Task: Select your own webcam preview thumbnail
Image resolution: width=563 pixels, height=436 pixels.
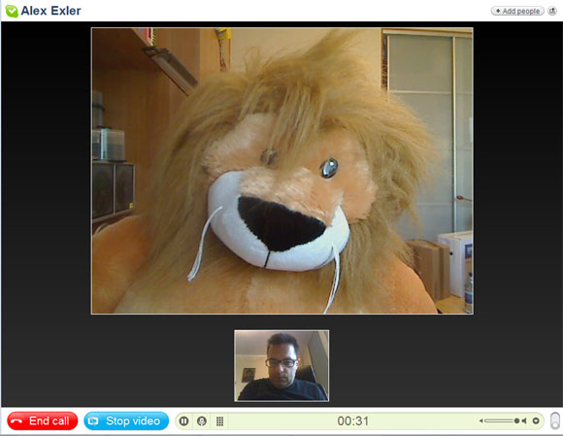Action: coord(281,366)
